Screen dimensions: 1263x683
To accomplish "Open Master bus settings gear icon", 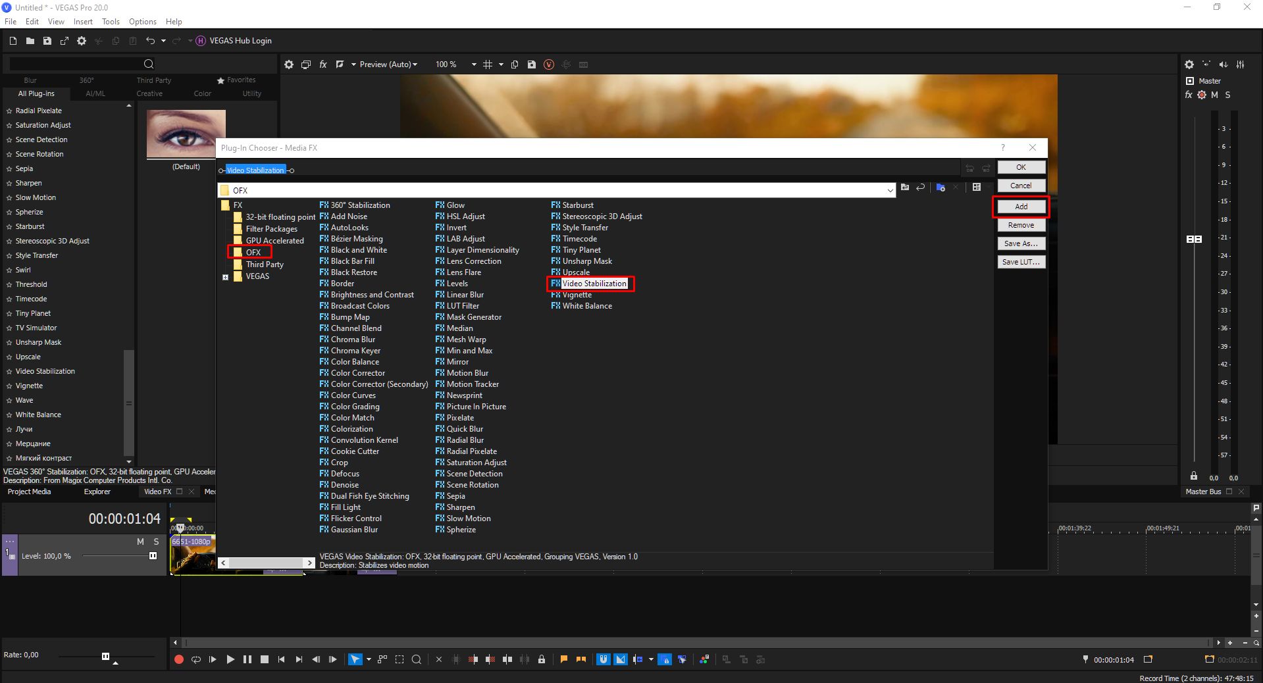I will pyautogui.click(x=1189, y=64).
